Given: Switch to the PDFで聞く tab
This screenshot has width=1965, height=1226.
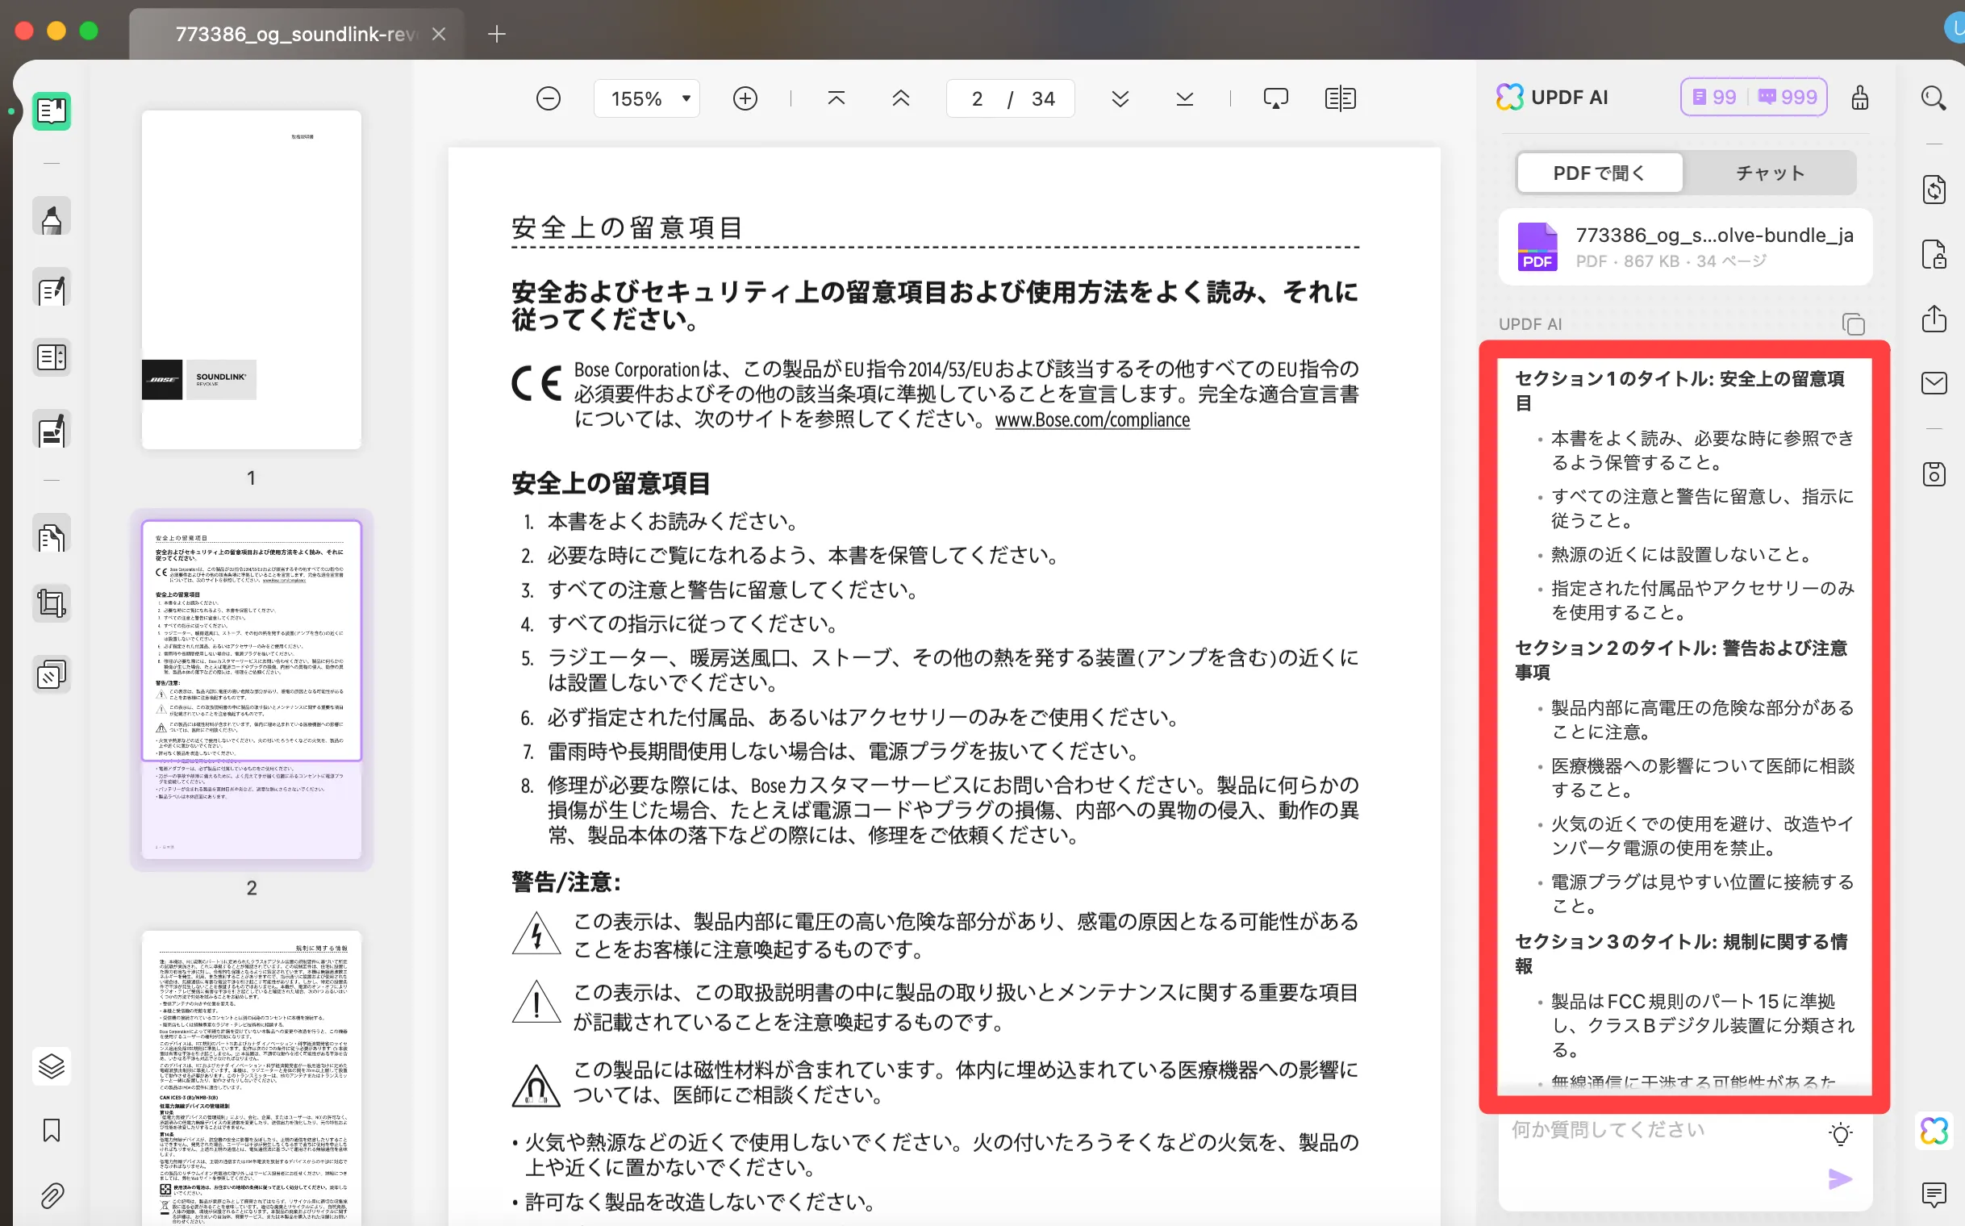Looking at the screenshot, I should tap(1600, 173).
